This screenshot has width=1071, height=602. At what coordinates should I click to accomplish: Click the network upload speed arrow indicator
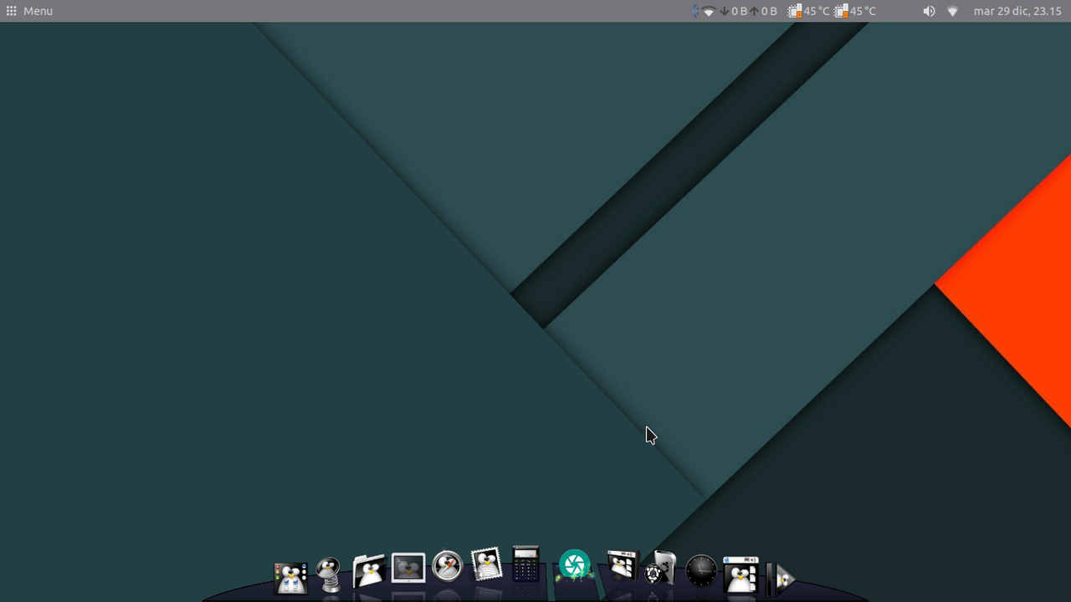click(x=754, y=11)
